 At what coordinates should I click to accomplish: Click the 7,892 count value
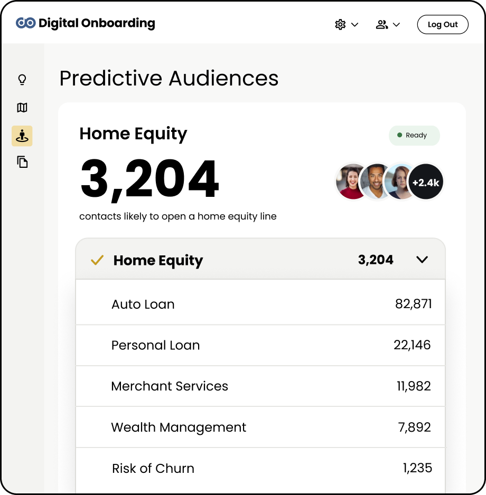[x=414, y=427]
